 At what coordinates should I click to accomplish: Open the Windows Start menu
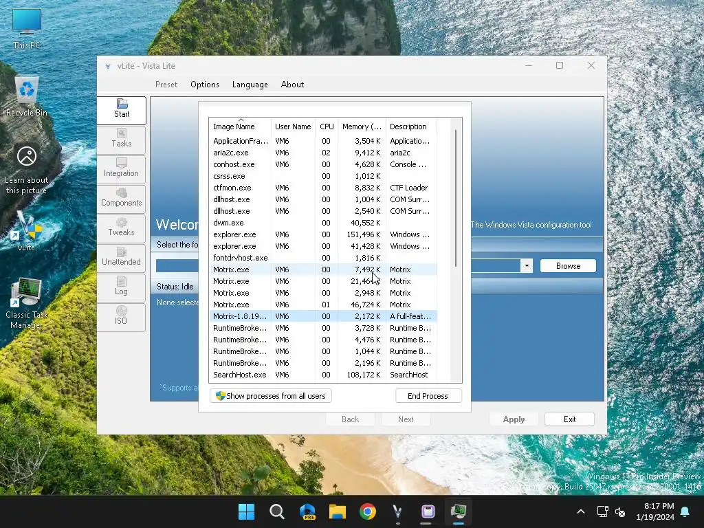pos(247,511)
